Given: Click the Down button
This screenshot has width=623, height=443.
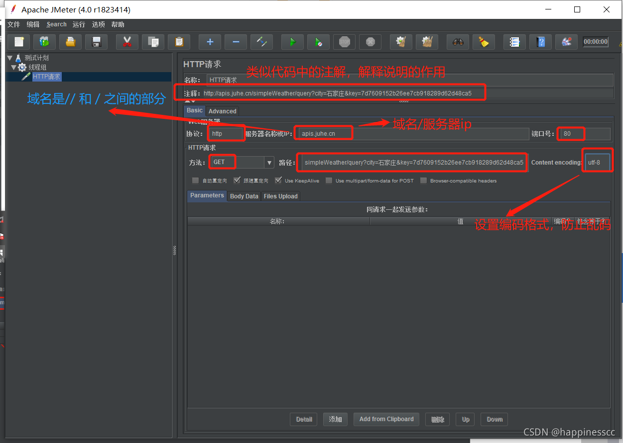Looking at the screenshot, I should coord(495,419).
